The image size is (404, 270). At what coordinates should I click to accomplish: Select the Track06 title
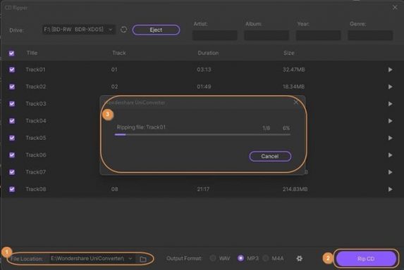pos(36,155)
